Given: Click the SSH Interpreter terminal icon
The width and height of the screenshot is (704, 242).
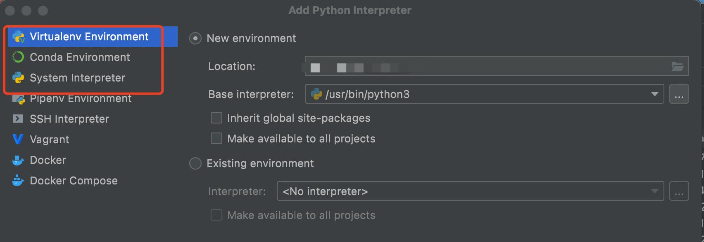Looking at the screenshot, I should pos(18,119).
